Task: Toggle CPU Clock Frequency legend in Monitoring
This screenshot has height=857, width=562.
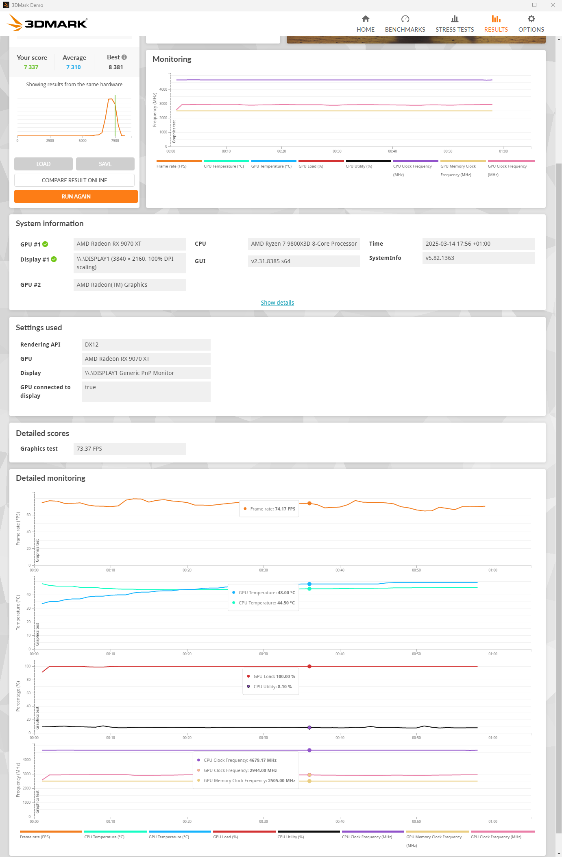Action: point(416,168)
